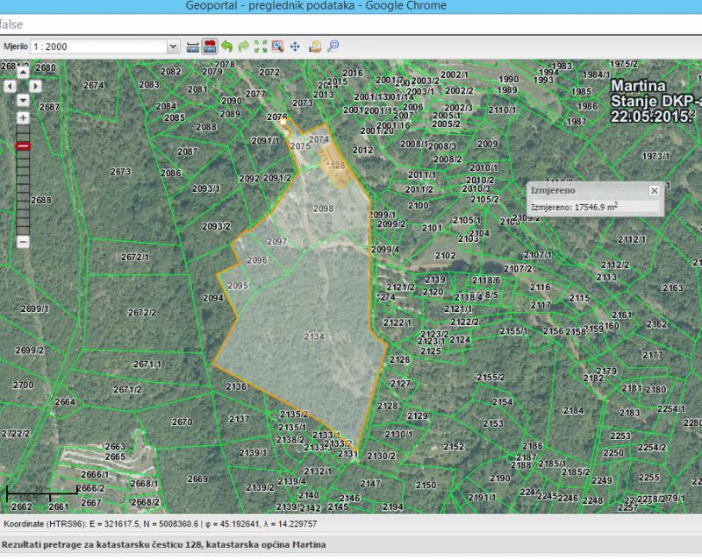
Task: Pan the map down with arrow
Action: [x=23, y=100]
